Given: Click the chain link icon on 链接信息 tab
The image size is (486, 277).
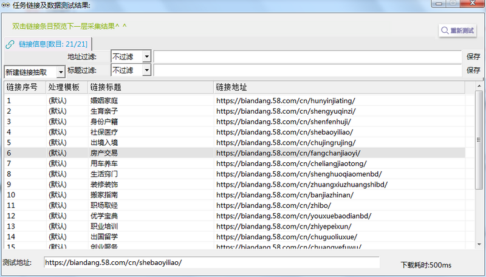Looking at the screenshot, I should coord(10,44).
